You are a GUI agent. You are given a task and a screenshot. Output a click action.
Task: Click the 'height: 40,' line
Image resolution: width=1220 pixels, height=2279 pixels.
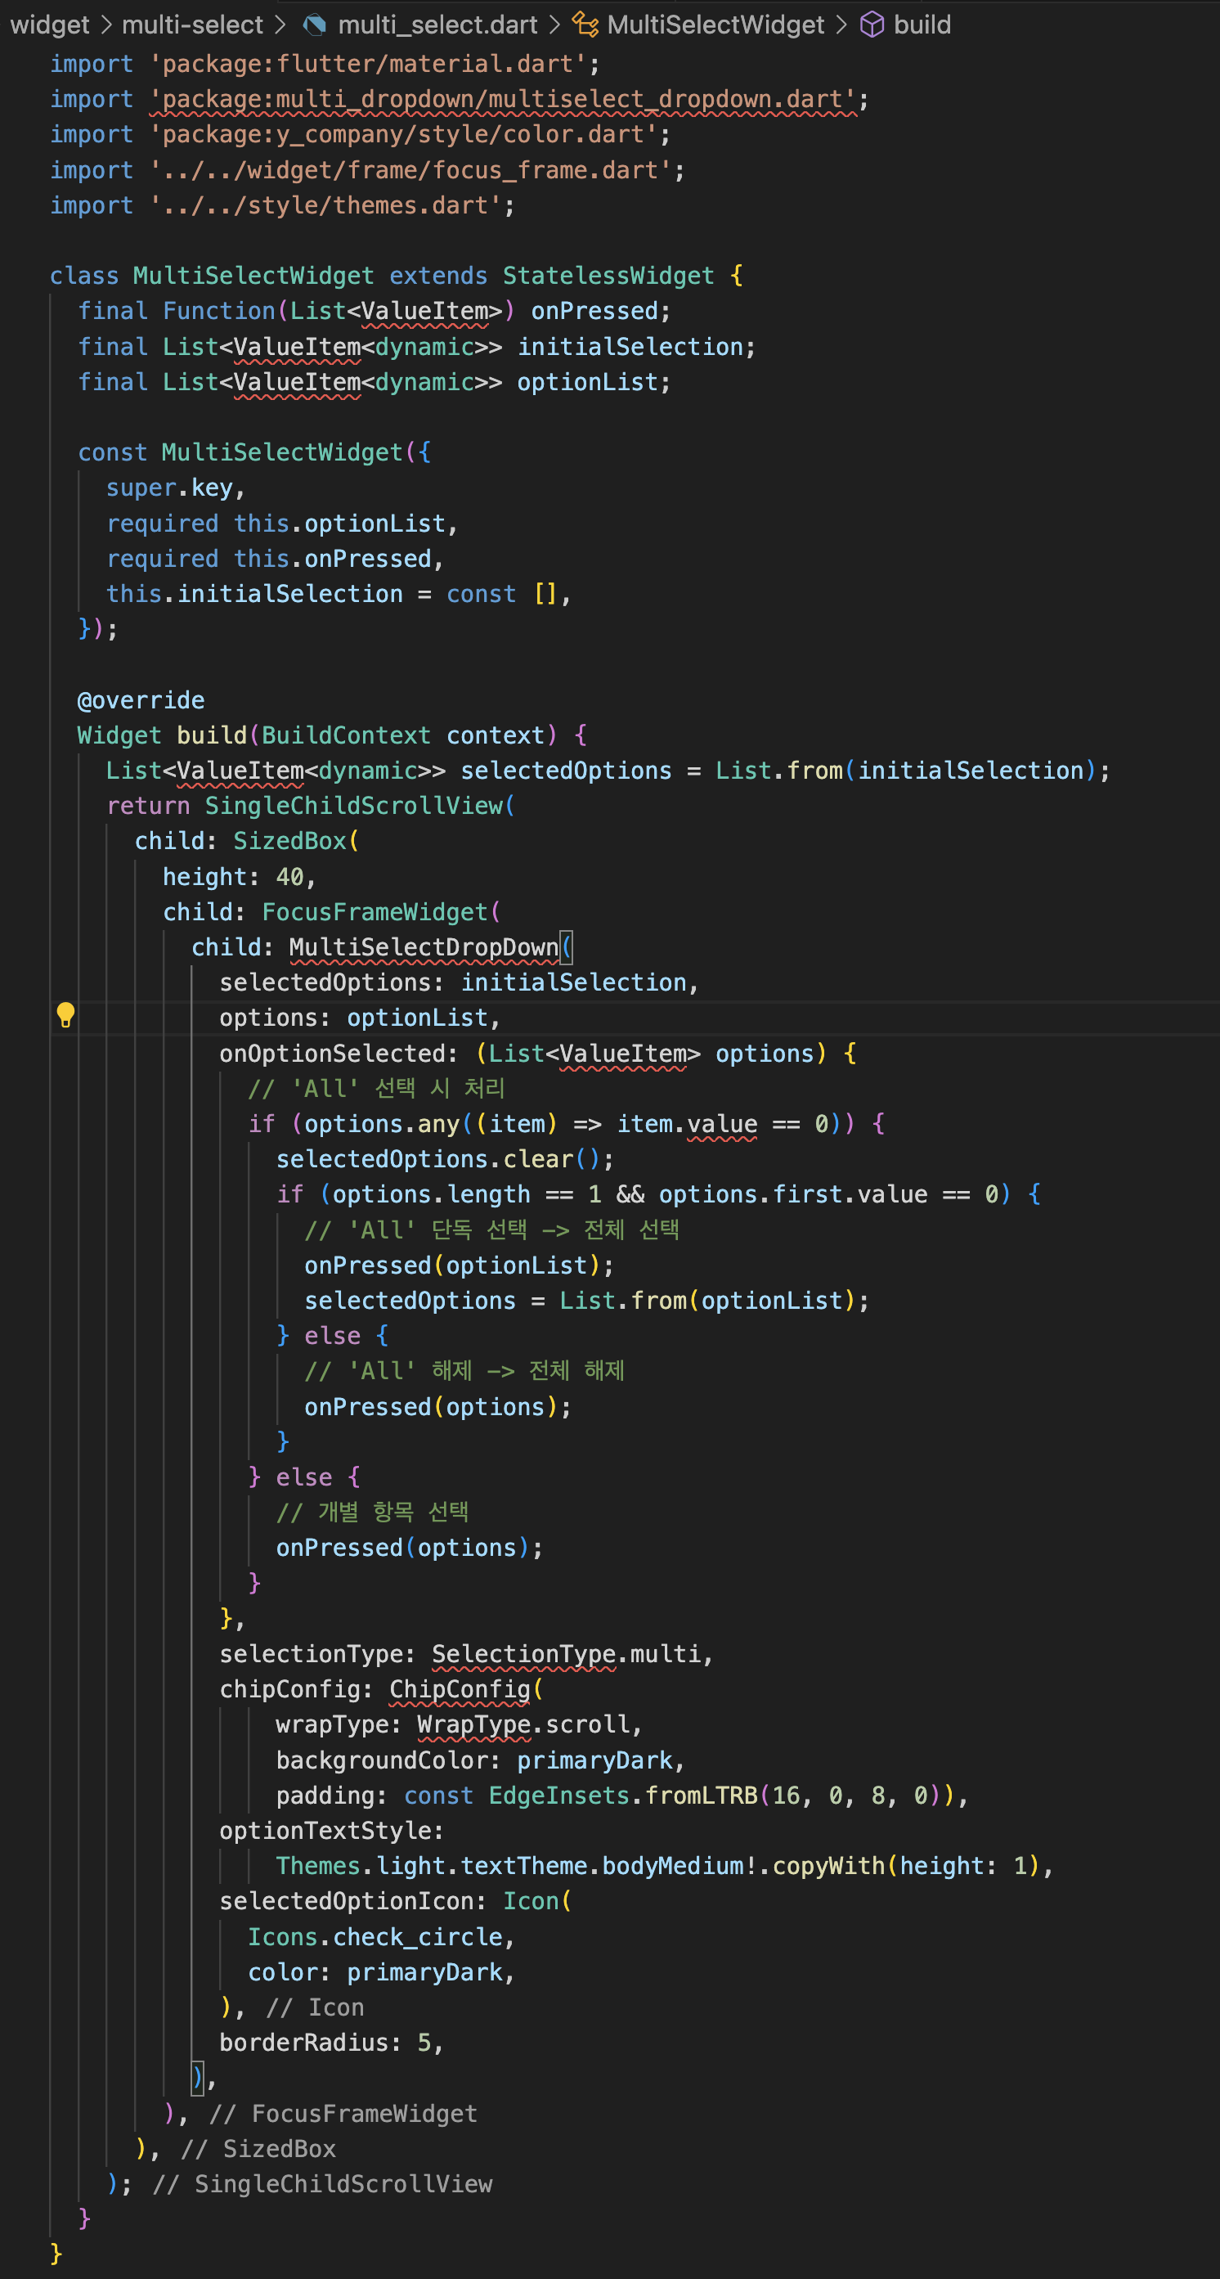click(x=240, y=877)
